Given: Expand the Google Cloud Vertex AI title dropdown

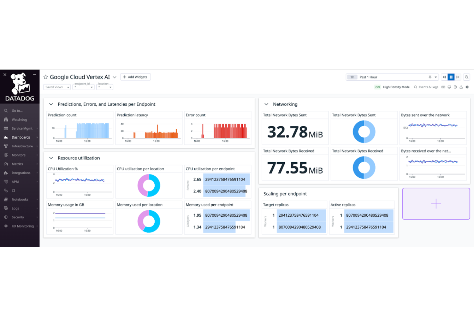Looking at the screenshot, I should tap(114, 77).
